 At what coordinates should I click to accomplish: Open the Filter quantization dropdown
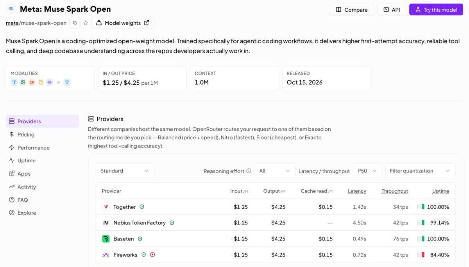(420, 171)
